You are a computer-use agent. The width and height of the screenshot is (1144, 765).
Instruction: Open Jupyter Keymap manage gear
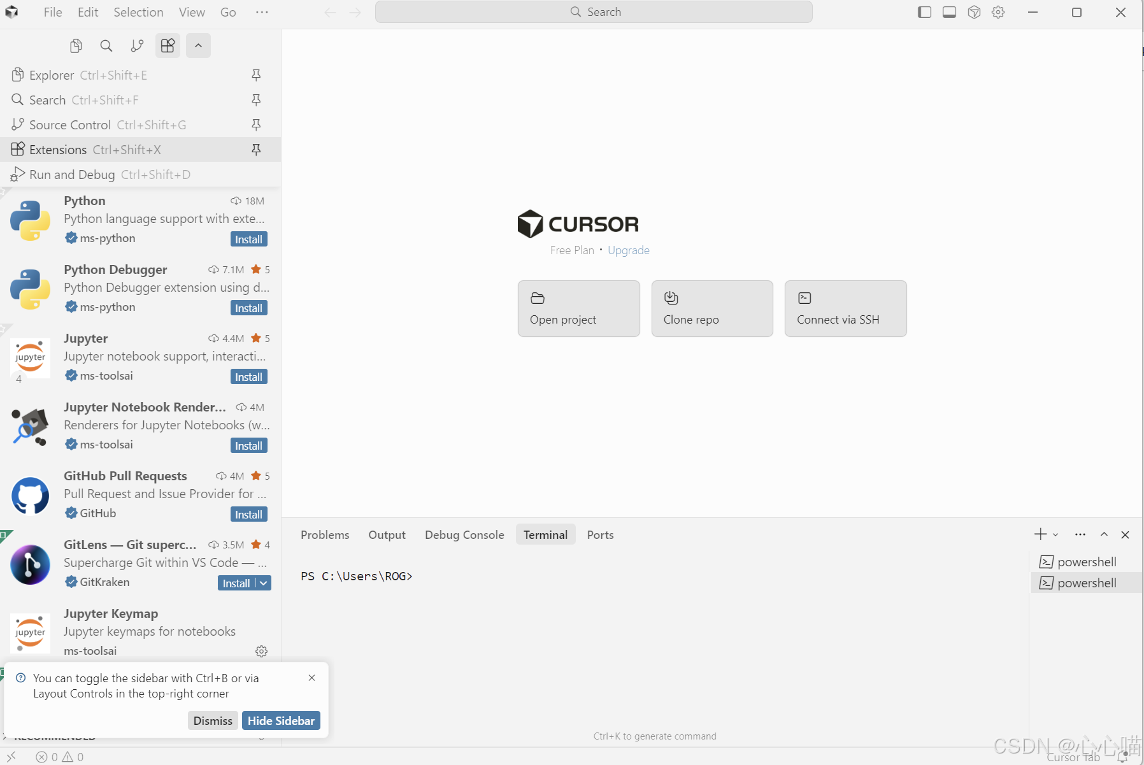click(261, 651)
